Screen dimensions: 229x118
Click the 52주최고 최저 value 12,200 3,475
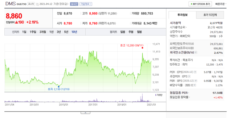(x=215, y=65)
